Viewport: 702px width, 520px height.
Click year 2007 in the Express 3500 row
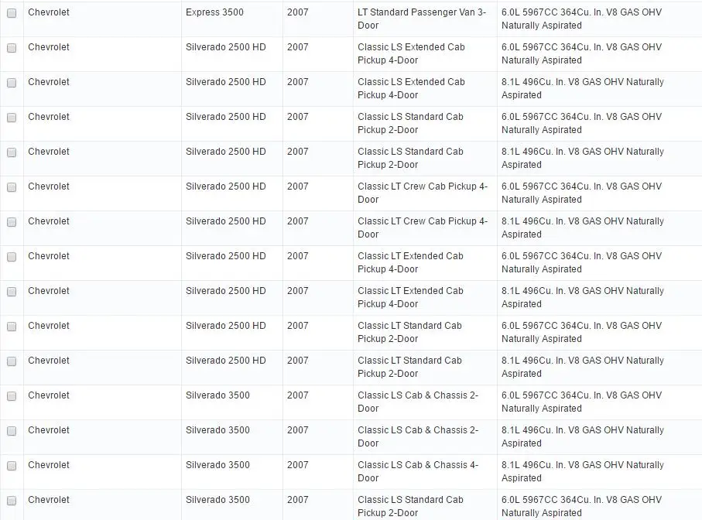(298, 12)
